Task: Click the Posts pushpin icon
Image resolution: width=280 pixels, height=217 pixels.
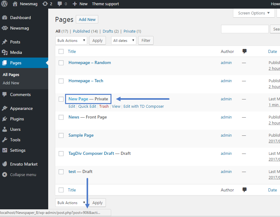Action: [5, 42]
